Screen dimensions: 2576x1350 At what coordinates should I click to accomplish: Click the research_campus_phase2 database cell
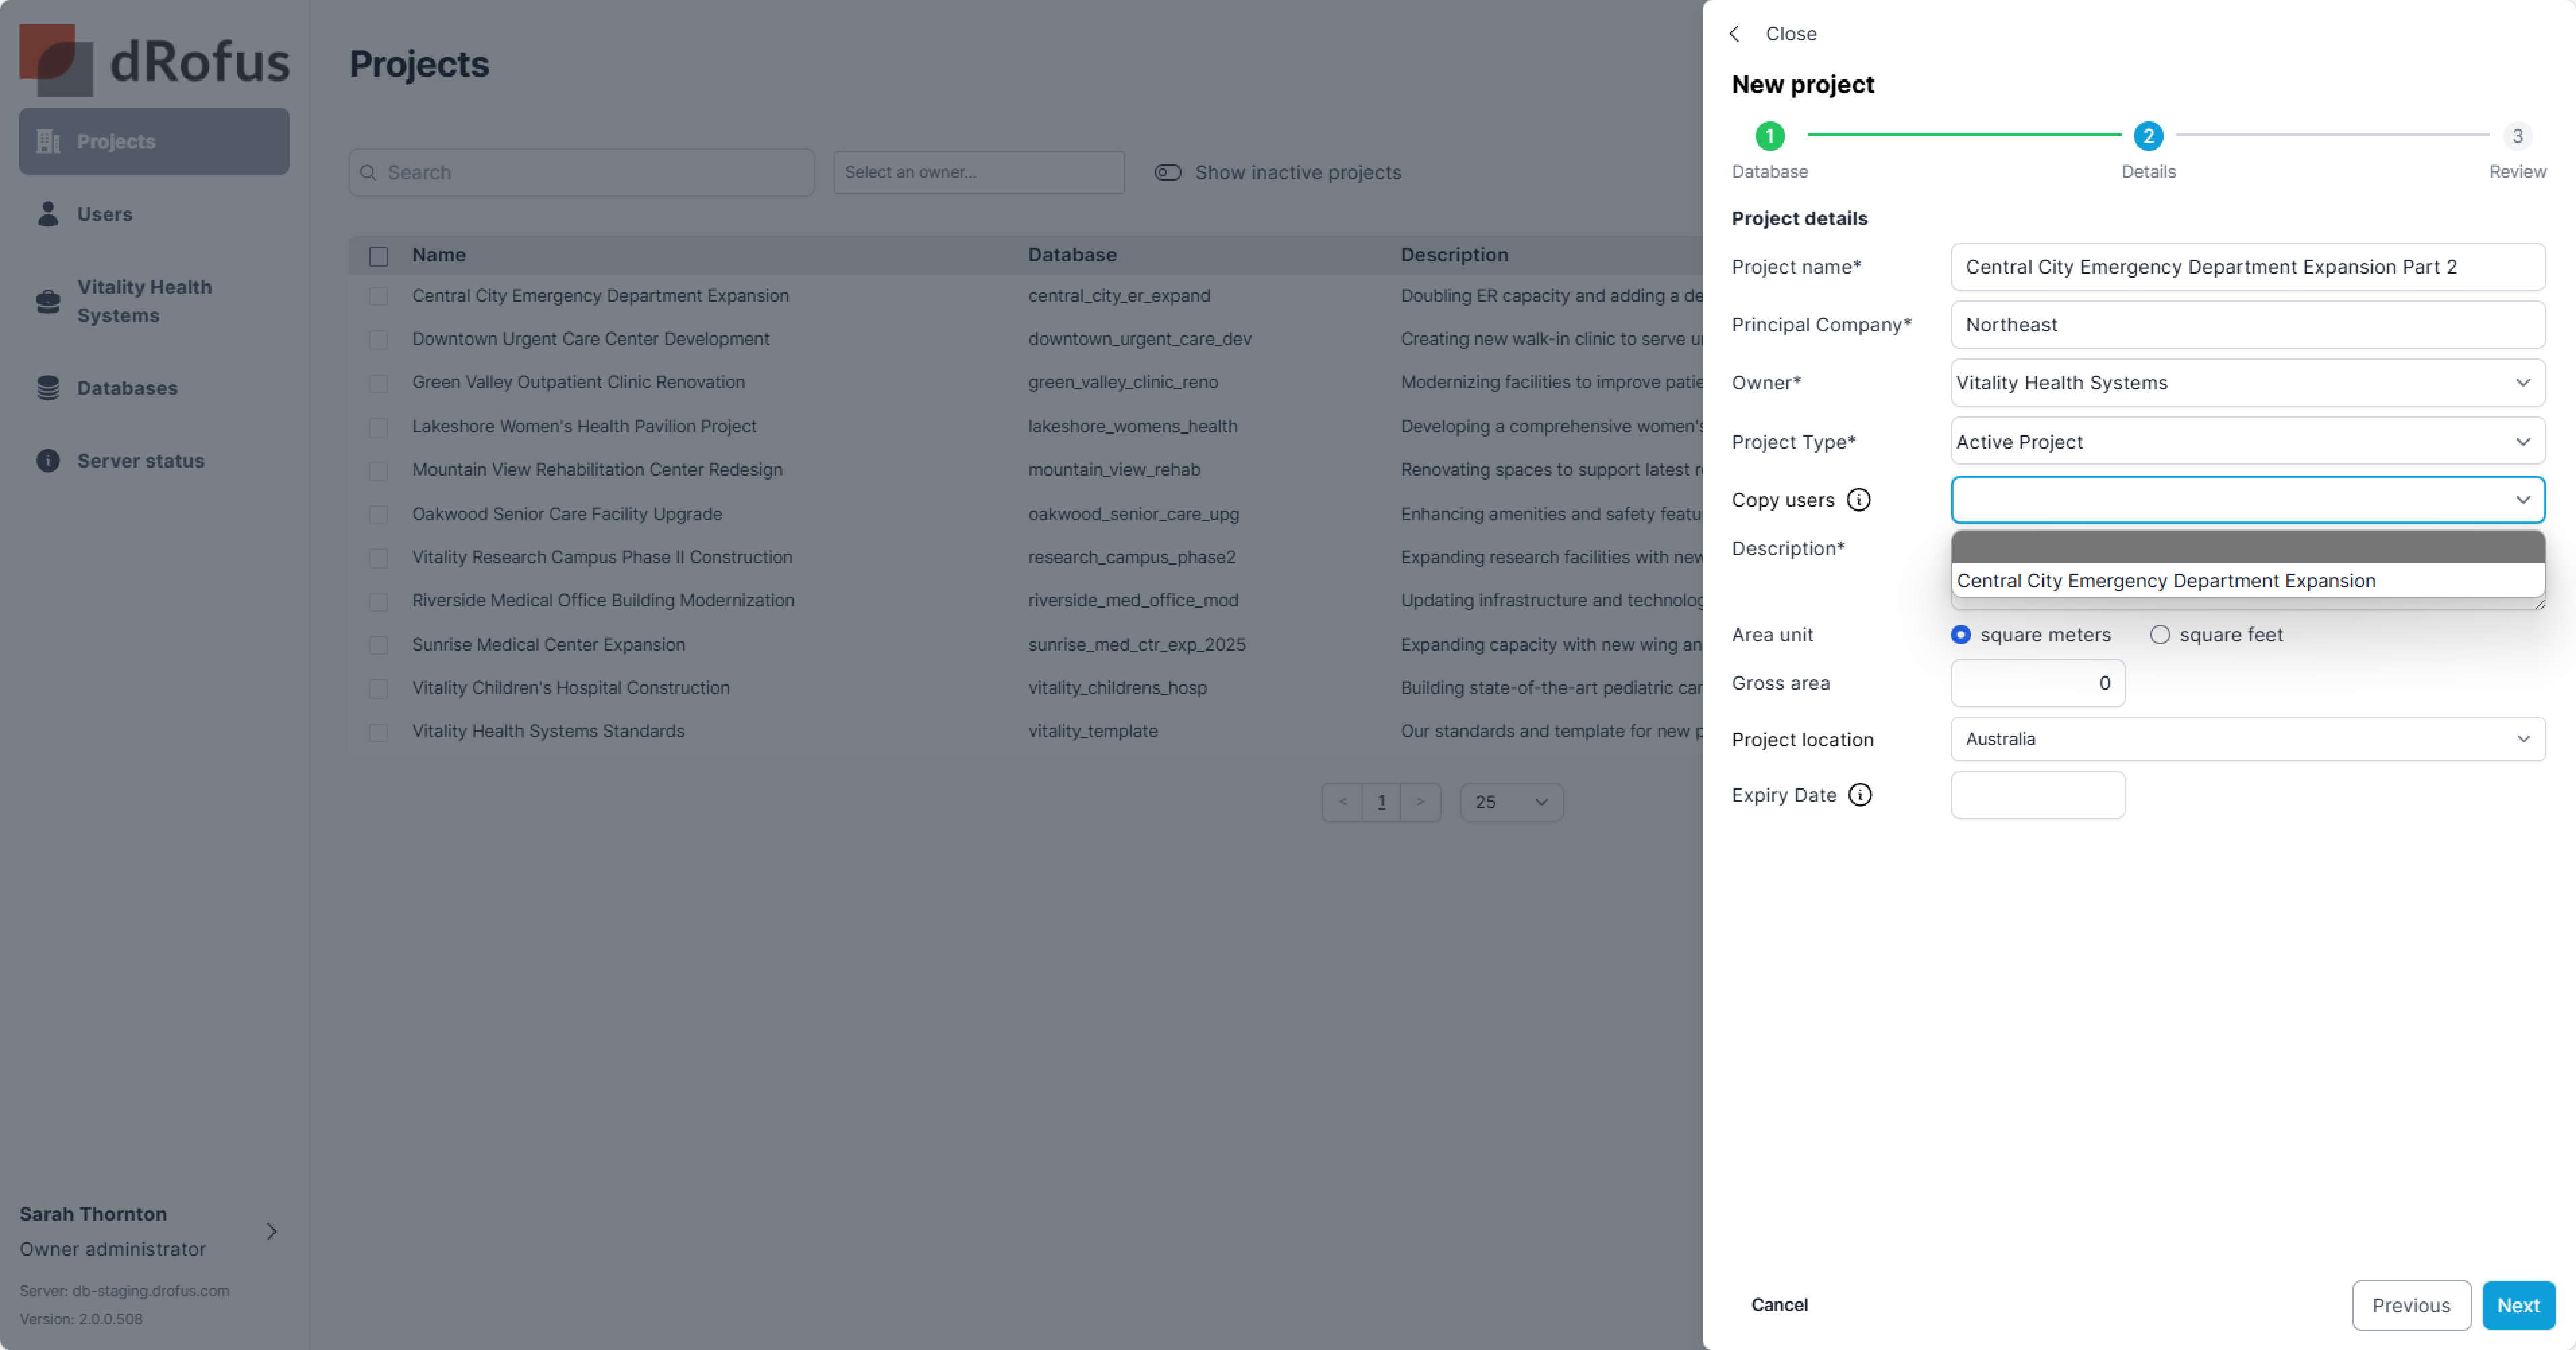[1132, 557]
